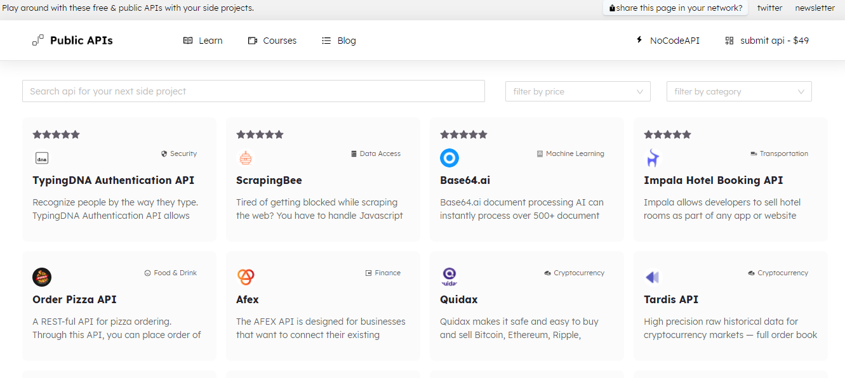Open the Blog navigation link
This screenshot has height=378, width=845.
[339, 41]
